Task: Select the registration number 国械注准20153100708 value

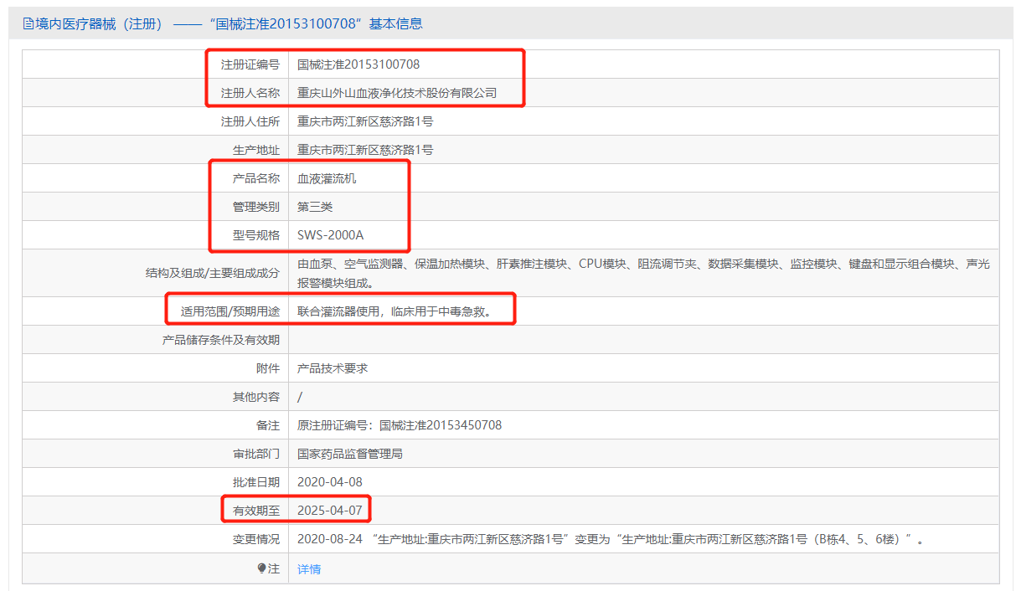Action: pyautogui.click(x=358, y=64)
